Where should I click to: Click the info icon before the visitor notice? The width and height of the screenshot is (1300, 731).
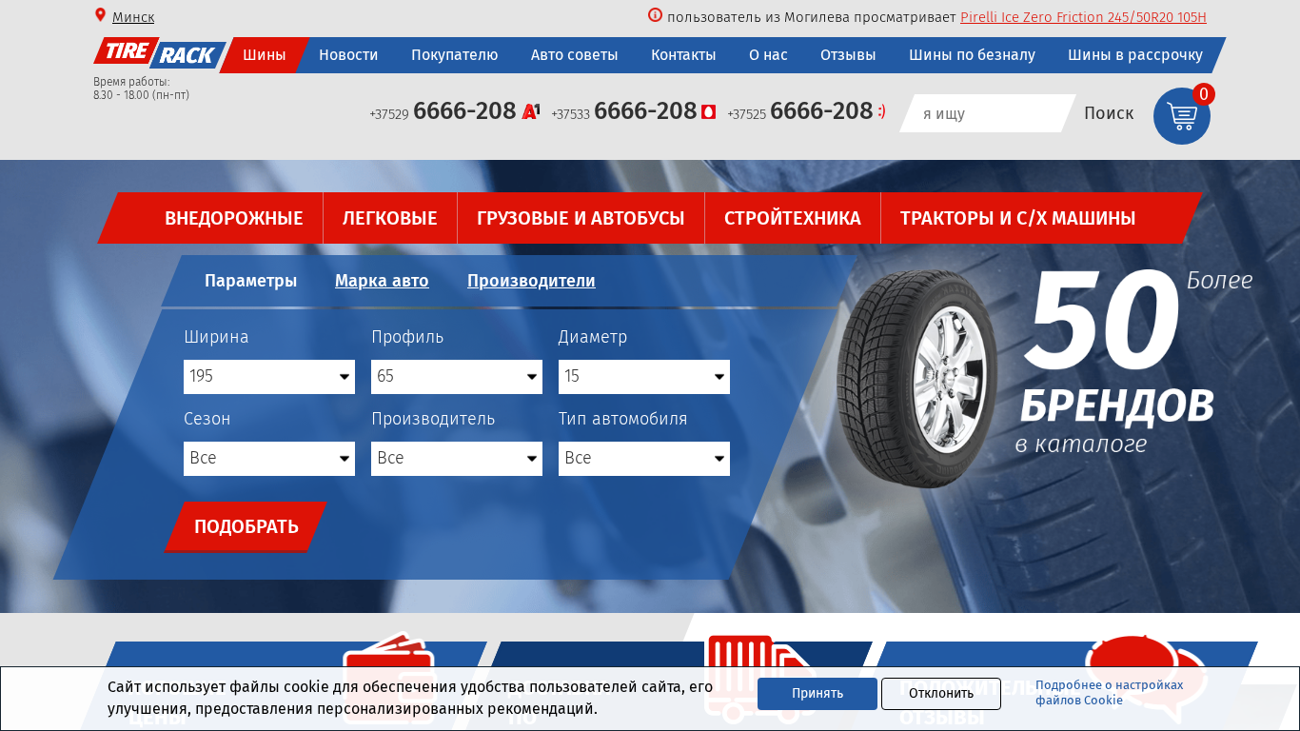pyautogui.click(x=655, y=15)
